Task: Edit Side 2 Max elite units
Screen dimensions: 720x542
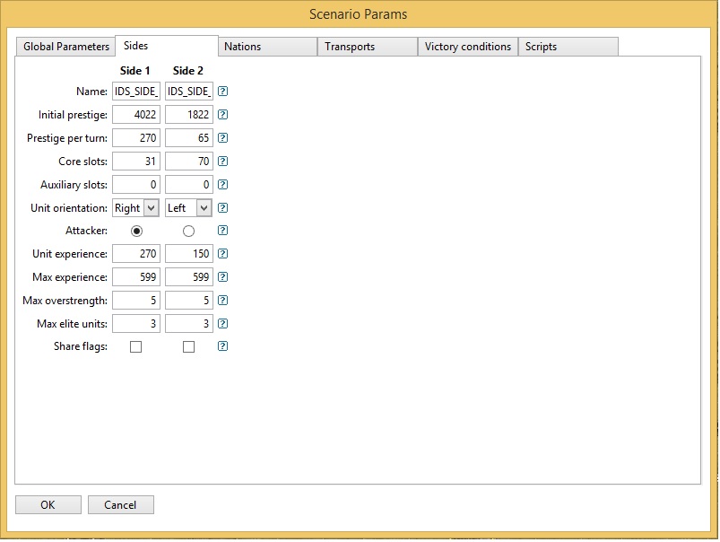Action: point(189,324)
